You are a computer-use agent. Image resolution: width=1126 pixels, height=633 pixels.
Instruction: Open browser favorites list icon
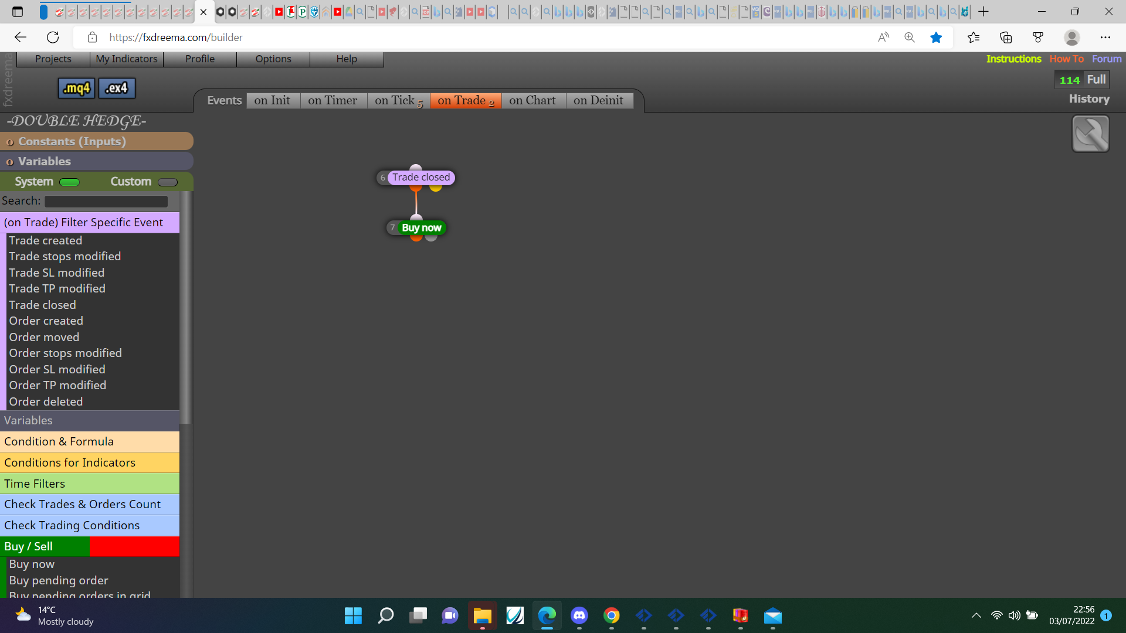(974, 38)
